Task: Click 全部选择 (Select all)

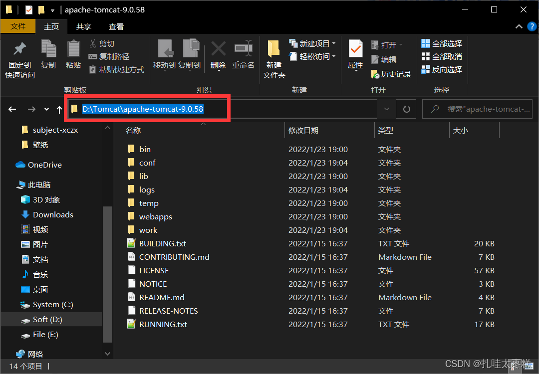Action: (442, 43)
